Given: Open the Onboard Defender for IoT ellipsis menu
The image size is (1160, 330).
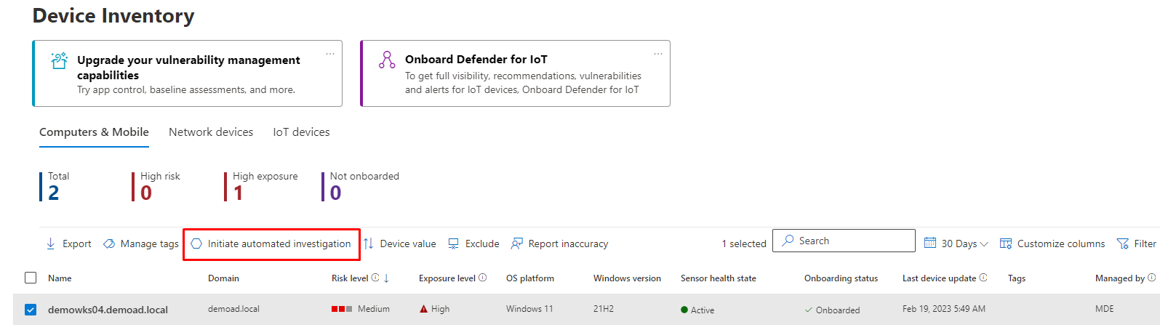Looking at the screenshot, I should pyautogui.click(x=658, y=54).
